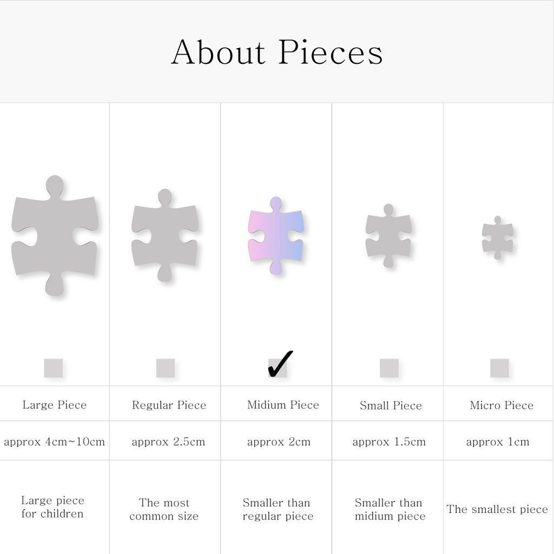Click the approx 2.5cm size text
The height and width of the screenshot is (554, 554).
coord(168,441)
